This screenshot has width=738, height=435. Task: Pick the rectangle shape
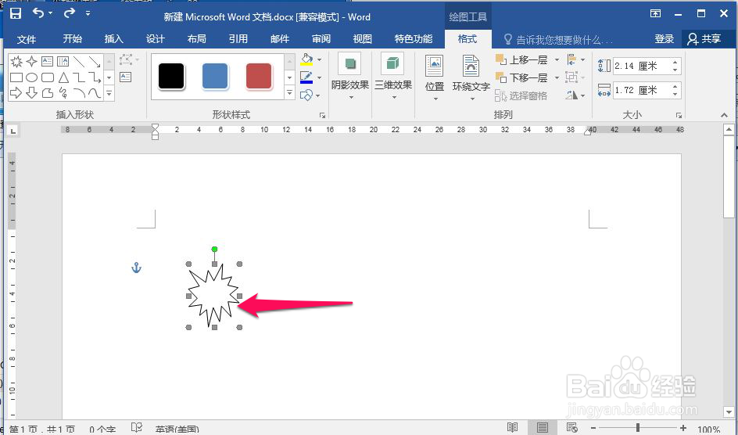[16, 77]
